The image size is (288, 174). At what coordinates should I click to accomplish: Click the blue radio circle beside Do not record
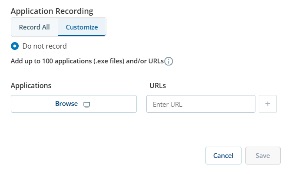tap(15, 46)
